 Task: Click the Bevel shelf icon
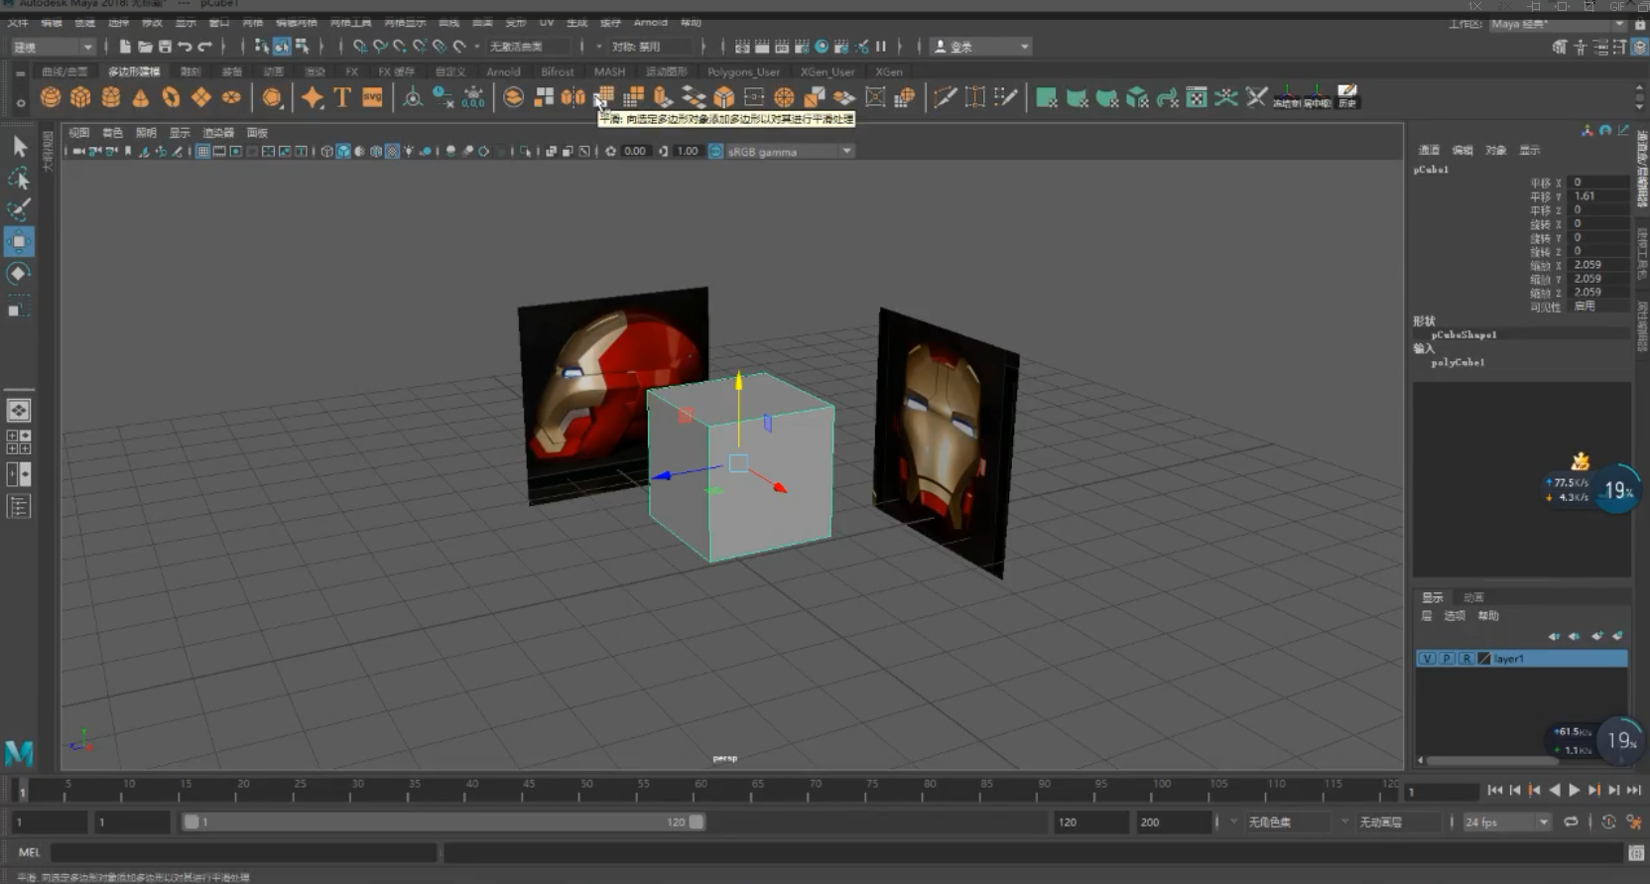click(724, 97)
